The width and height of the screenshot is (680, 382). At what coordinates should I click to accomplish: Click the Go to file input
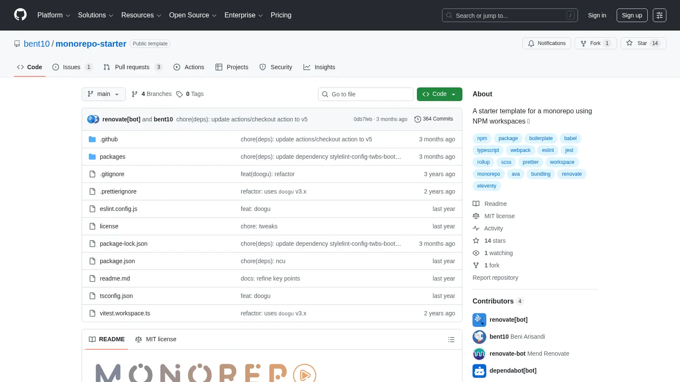[x=365, y=94]
